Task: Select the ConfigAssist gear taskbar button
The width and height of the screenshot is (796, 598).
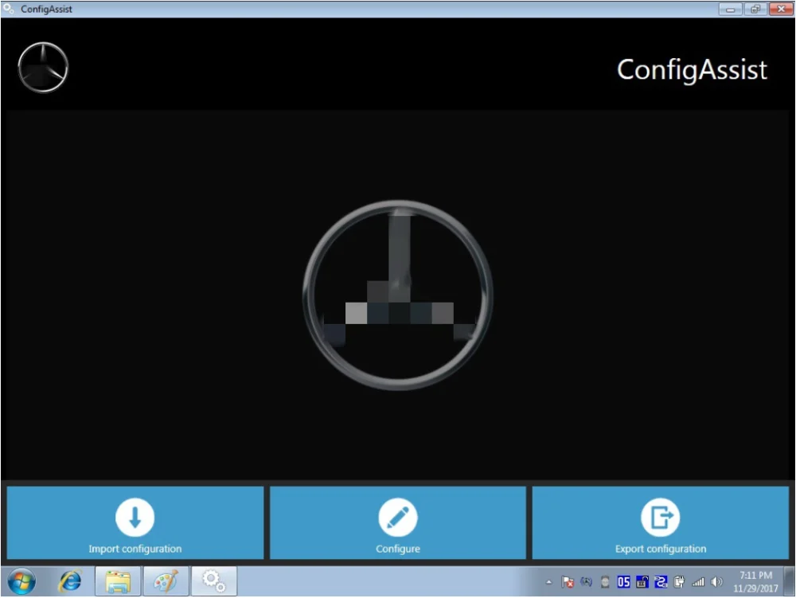Action: [213, 581]
